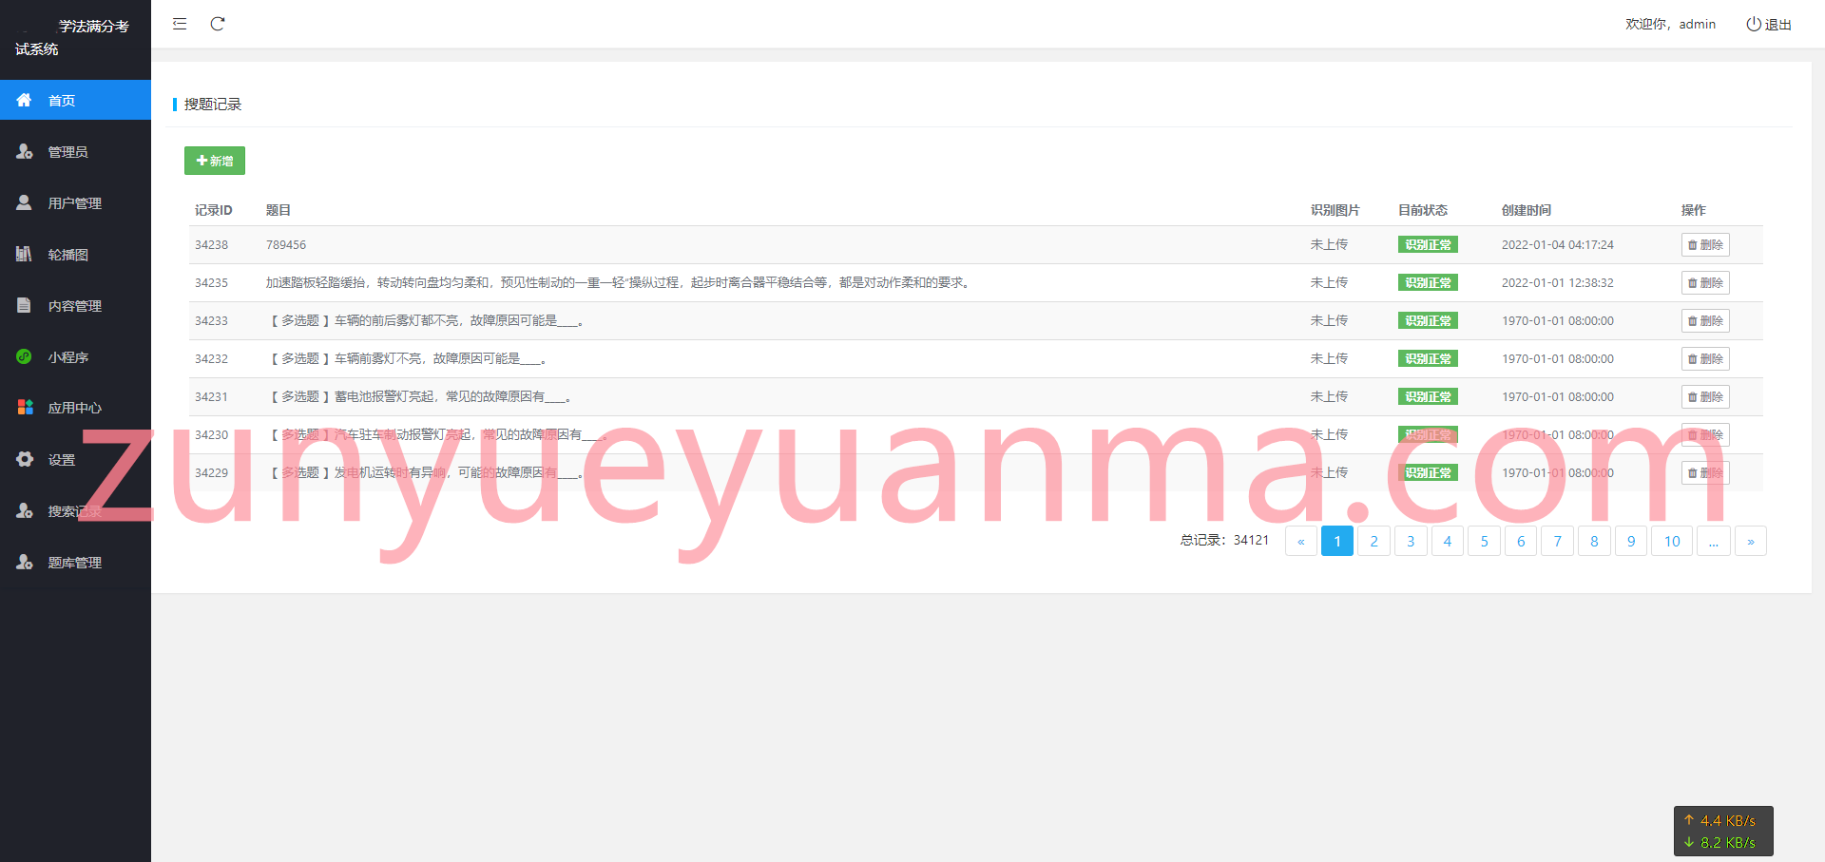The image size is (1825, 862).
Task: Click the 识别正常 badge for record 34233
Action: click(1428, 320)
